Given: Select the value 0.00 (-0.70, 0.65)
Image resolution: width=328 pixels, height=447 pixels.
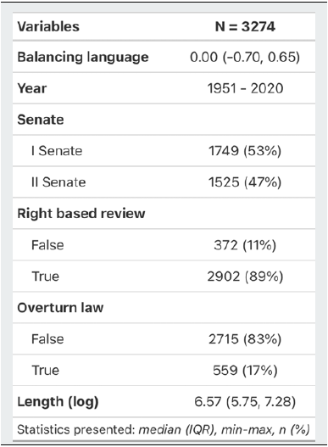Looking at the screenshot, I should (x=245, y=57).
